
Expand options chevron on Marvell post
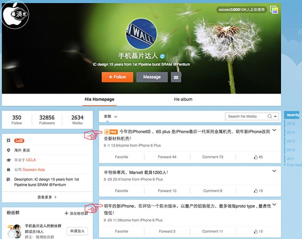274,171
